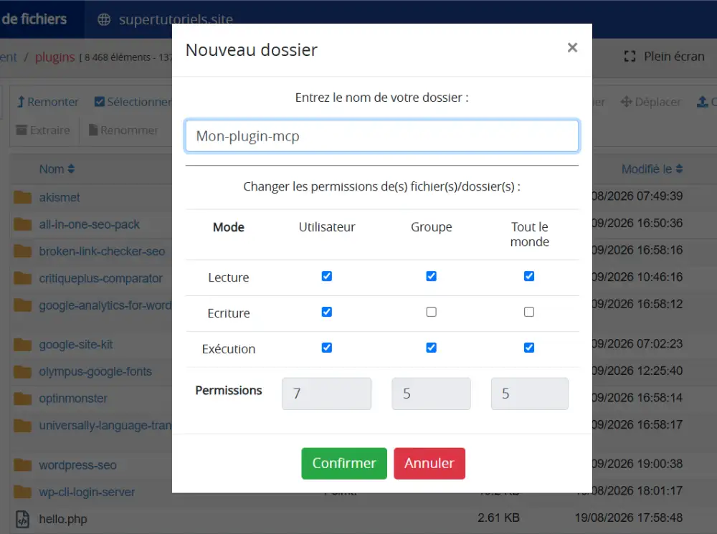Click the Renommer file icon

pyautogui.click(x=92, y=130)
